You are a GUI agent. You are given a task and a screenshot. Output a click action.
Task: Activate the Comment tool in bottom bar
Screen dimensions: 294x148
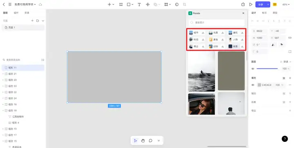coord(151,141)
